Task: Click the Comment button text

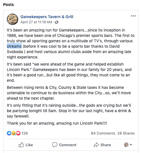Action: pyautogui.click(x=68, y=145)
